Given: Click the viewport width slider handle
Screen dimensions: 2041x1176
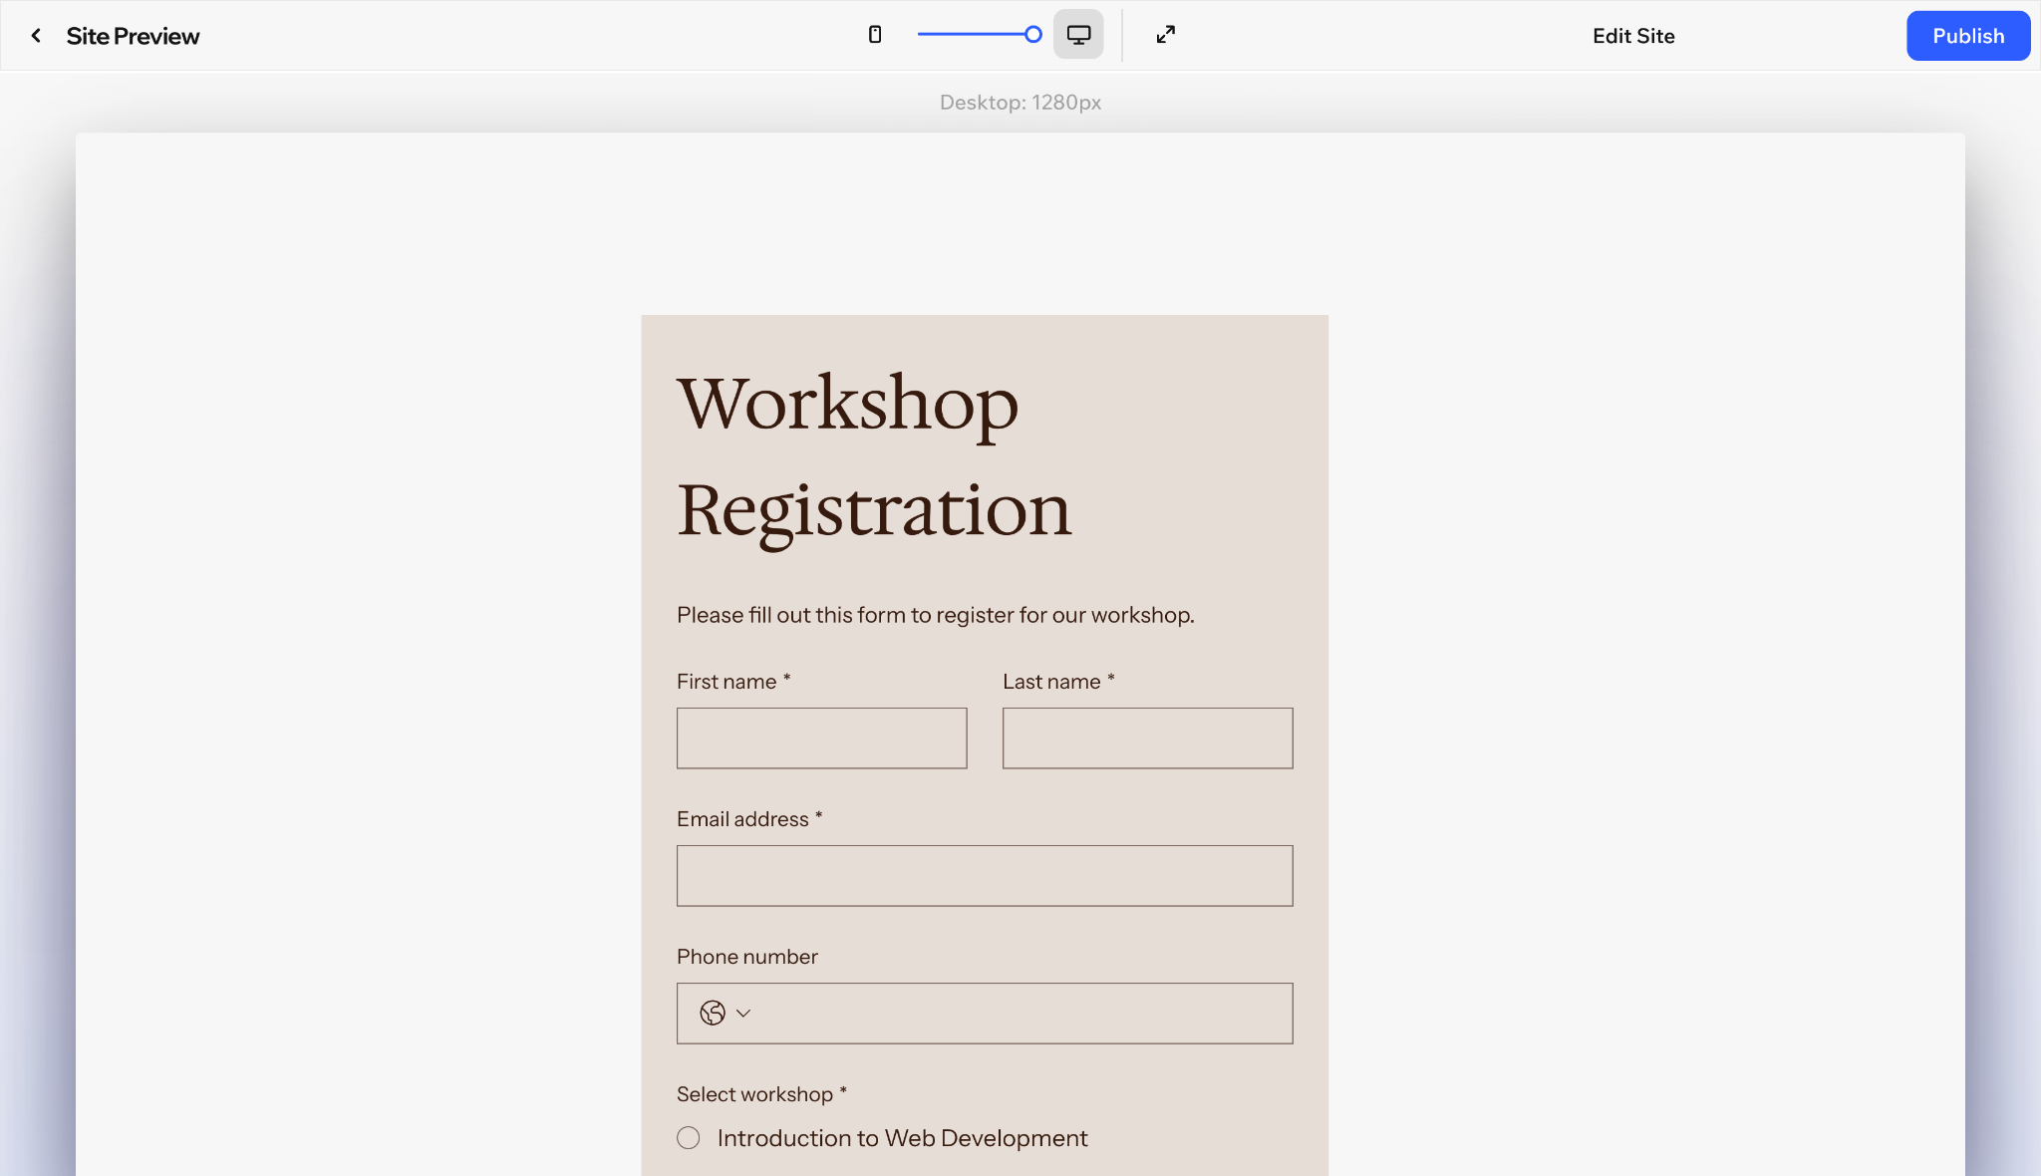Looking at the screenshot, I should tap(1033, 35).
